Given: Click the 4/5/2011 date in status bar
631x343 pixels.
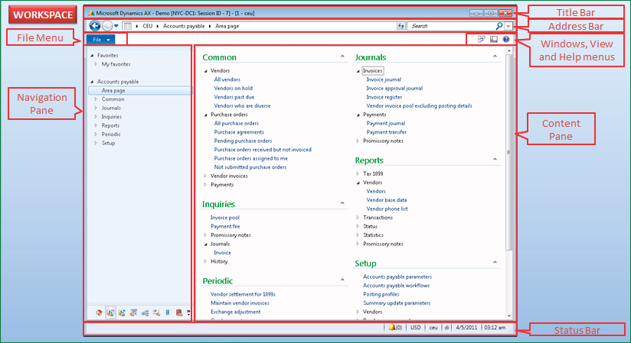Looking at the screenshot, I should (466, 327).
